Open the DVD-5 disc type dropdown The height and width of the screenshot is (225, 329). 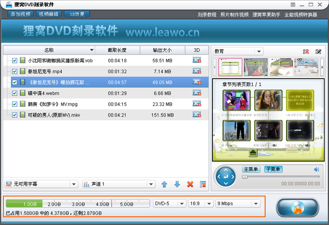169,204
